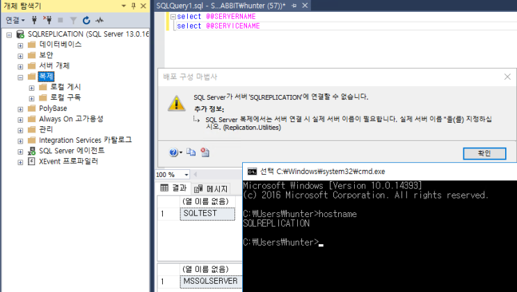Switch to the 결과 tab
Viewport: 517px width, 292px height.
(174, 188)
